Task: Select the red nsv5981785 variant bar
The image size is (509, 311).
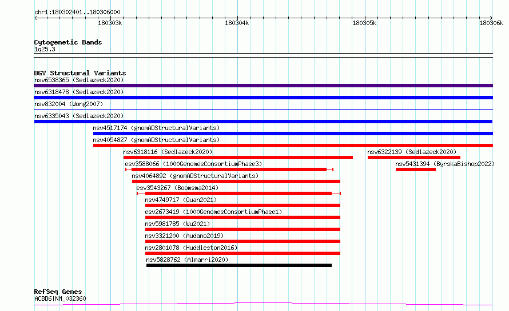Action: 242,229
